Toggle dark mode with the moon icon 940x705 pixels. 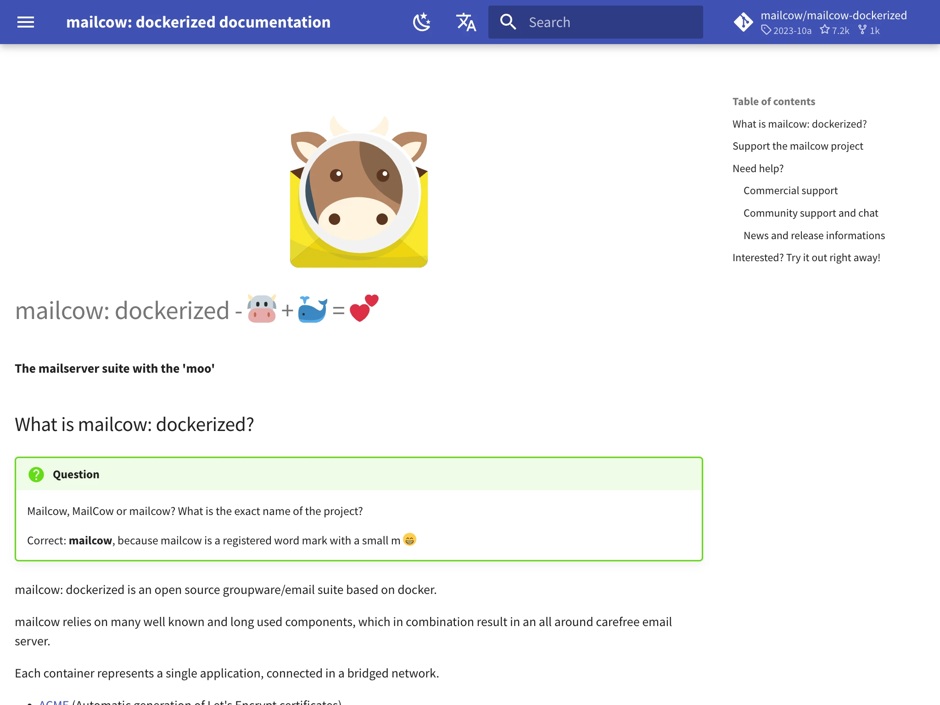(x=421, y=22)
